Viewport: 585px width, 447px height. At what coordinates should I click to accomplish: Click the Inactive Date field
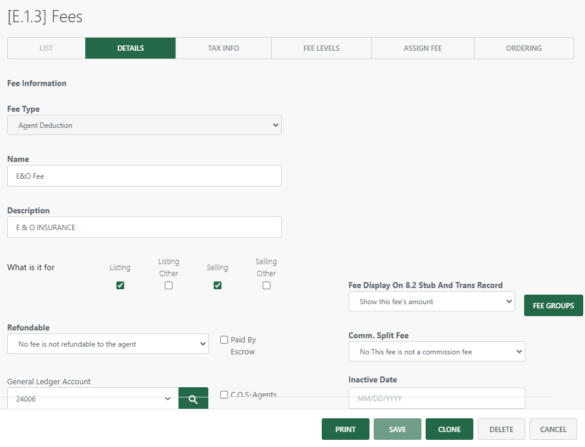(436, 398)
